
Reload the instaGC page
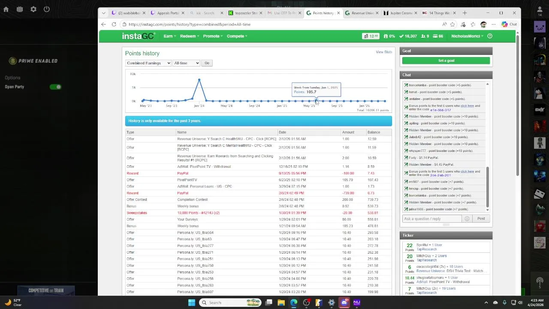pos(114,24)
